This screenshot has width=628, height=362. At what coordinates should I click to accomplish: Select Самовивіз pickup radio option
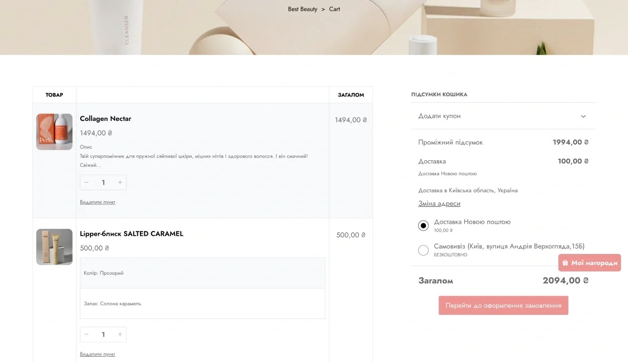coord(423,250)
